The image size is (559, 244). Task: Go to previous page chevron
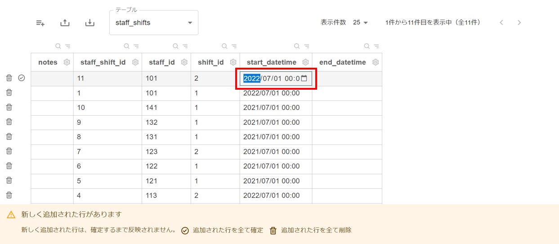pyautogui.click(x=501, y=22)
